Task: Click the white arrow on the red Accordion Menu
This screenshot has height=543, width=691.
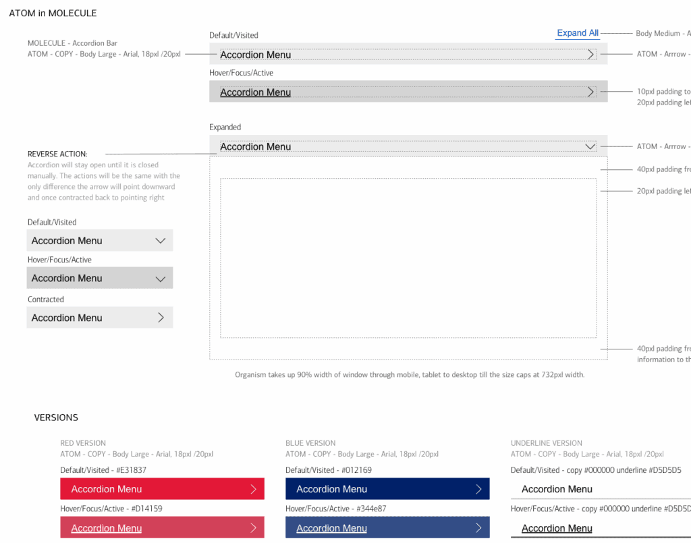Action: pyautogui.click(x=254, y=488)
